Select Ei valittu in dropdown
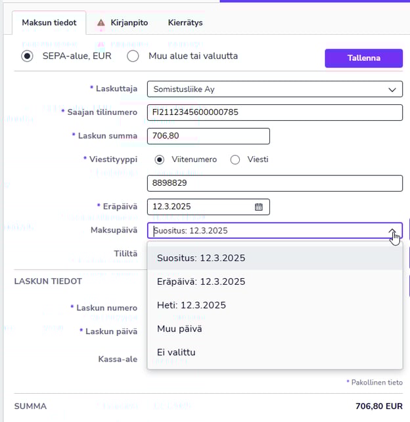The width and height of the screenshot is (410, 422). (176, 352)
